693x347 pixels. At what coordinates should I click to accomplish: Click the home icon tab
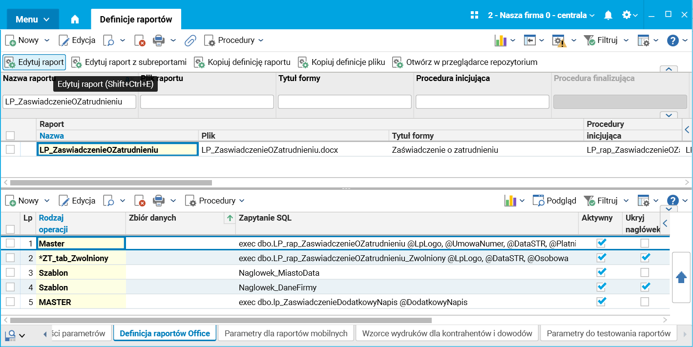75,20
